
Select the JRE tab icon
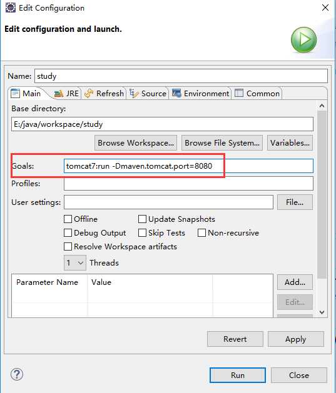(59, 94)
